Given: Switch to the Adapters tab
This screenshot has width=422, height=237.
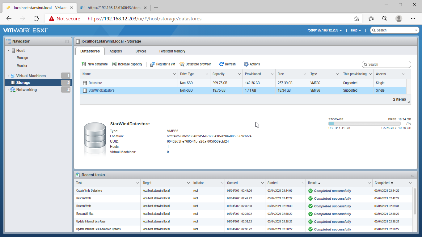Looking at the screenshot, I should click(x=116, y=51).
